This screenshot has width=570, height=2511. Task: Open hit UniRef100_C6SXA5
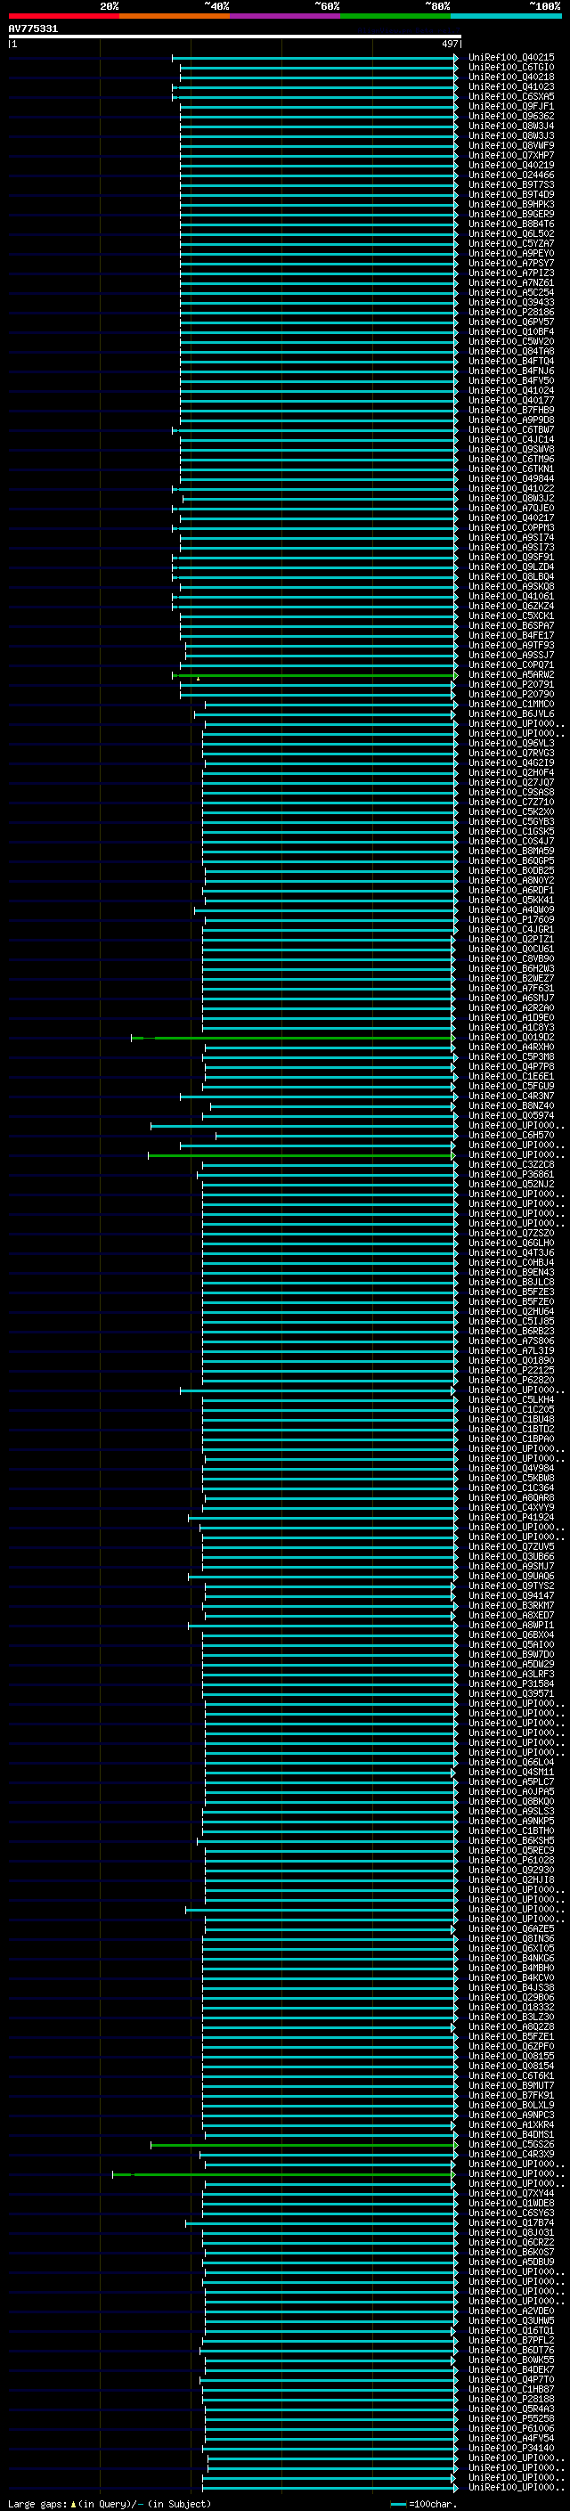[x=511, y=96]
